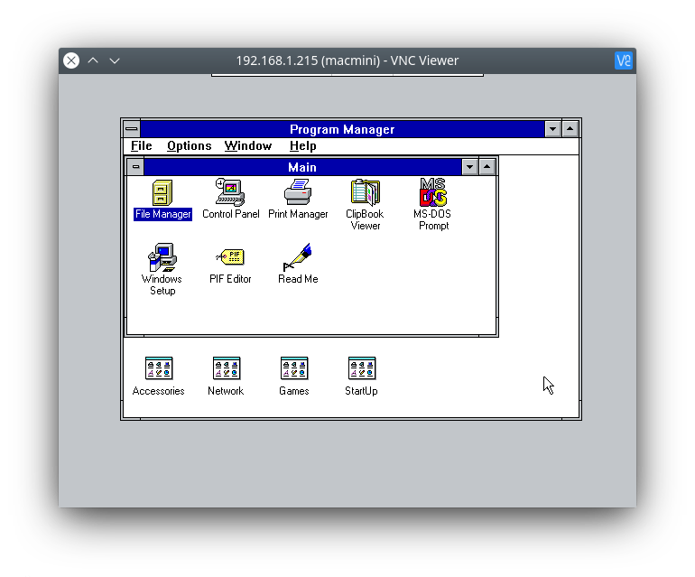Select the File Manager icon
This screenshot has width=695, height=577.
click(162, 193)
